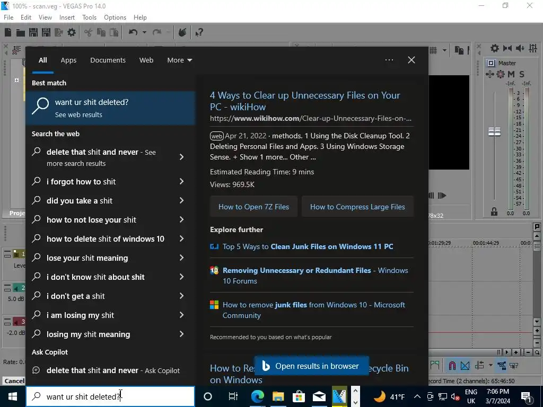
Task: Expand 'lose your shit meaning' suggestion arrow
Action: pyautogui.click(x=181, y=258)
